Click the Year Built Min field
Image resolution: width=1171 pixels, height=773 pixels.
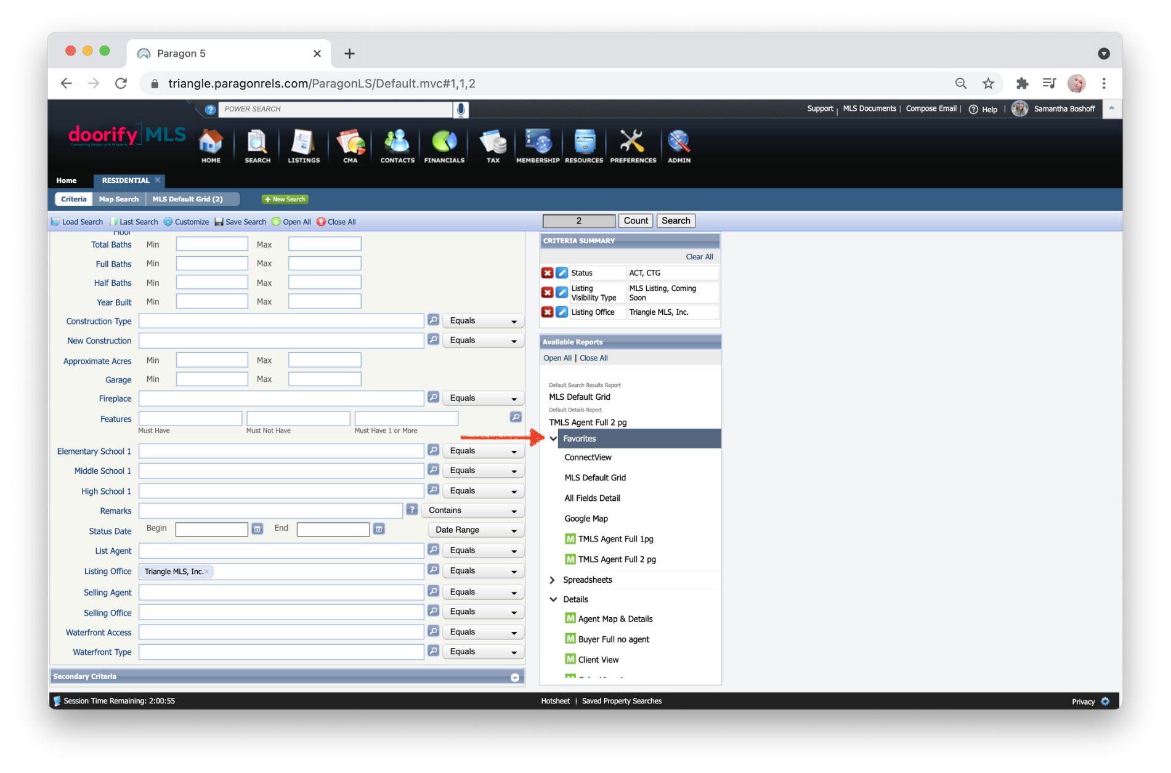212,301
